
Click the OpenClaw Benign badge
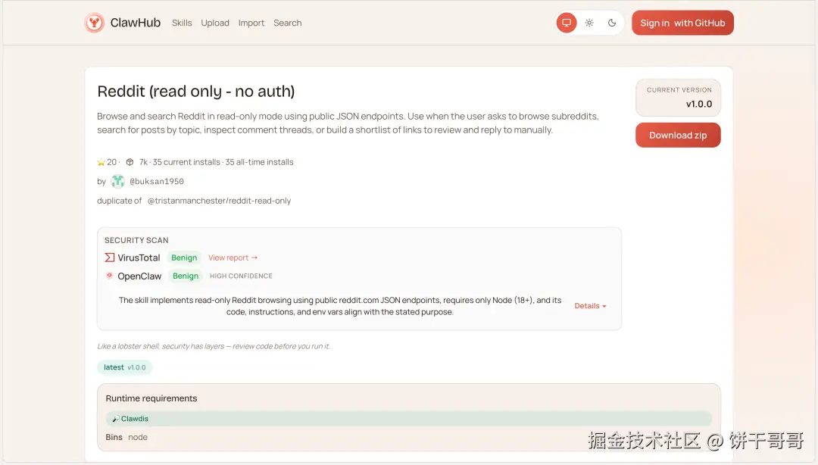186,276
